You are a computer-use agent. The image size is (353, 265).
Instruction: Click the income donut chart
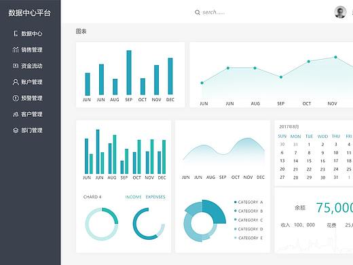pos(102,224)
